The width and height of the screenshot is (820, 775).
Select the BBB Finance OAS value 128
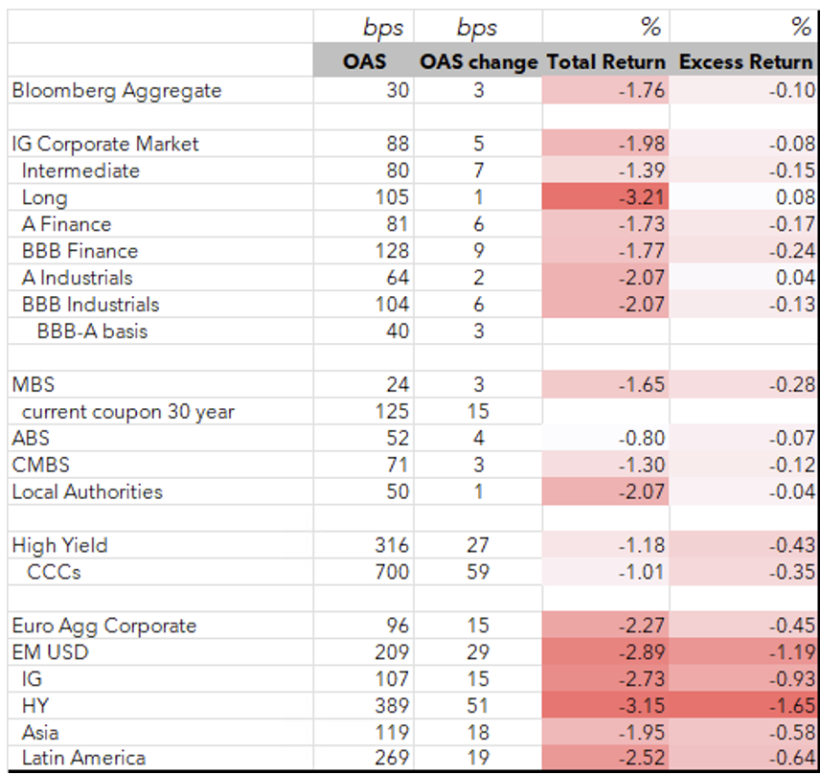(393, 251)
